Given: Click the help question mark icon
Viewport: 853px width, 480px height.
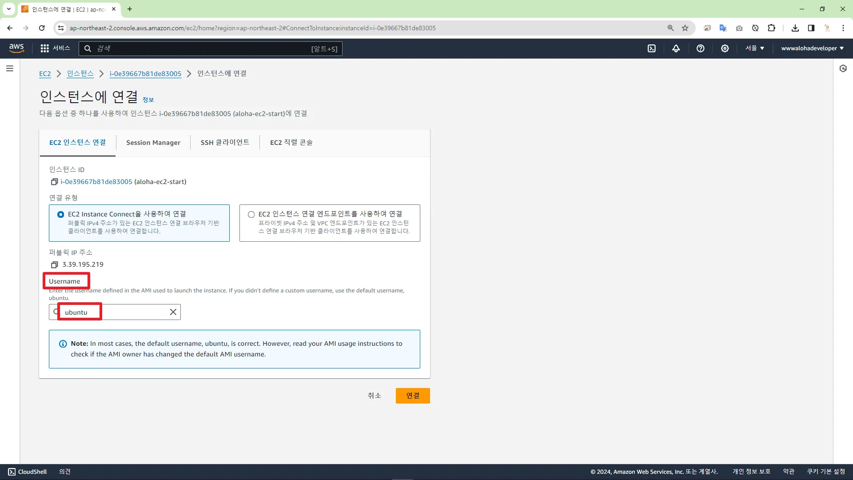Looking at the screenshot, I should tap(700, 48).
